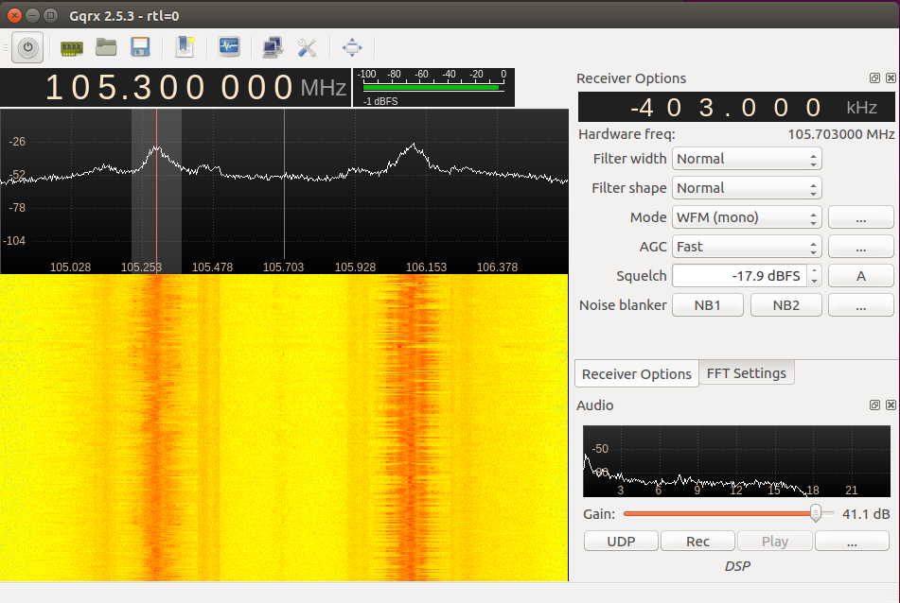900x603 pixels.
Task: Open the configure I/O devices hardware icon
Action: [x=72, y=47]
